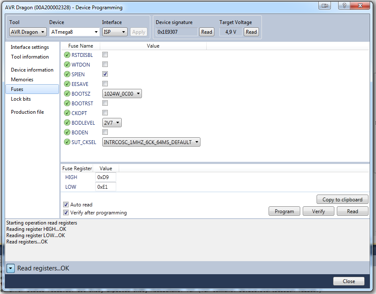Open the Interface dropdown showing ISP
The width and height of the screenshot is (376, 294).
click(x=115, y=32)
